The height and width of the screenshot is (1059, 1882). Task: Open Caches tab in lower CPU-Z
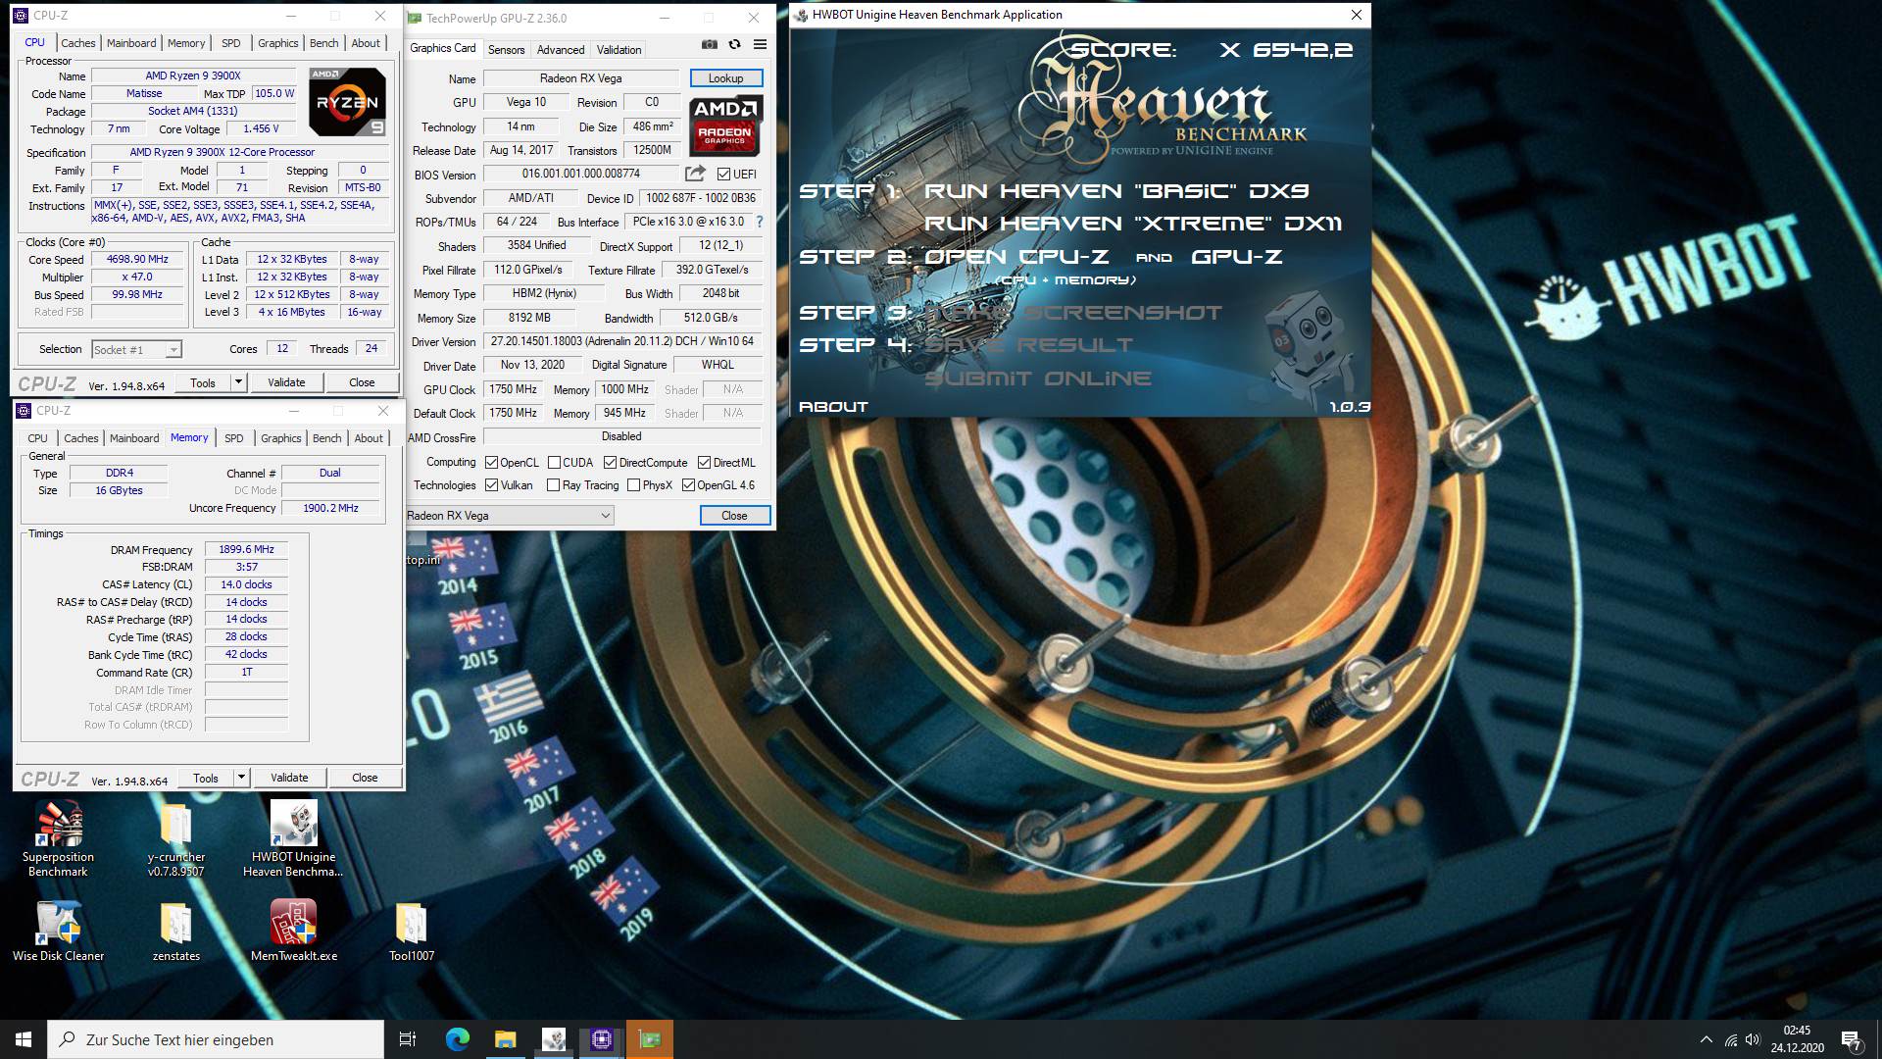pyautogui.click(x=80, y=438)
